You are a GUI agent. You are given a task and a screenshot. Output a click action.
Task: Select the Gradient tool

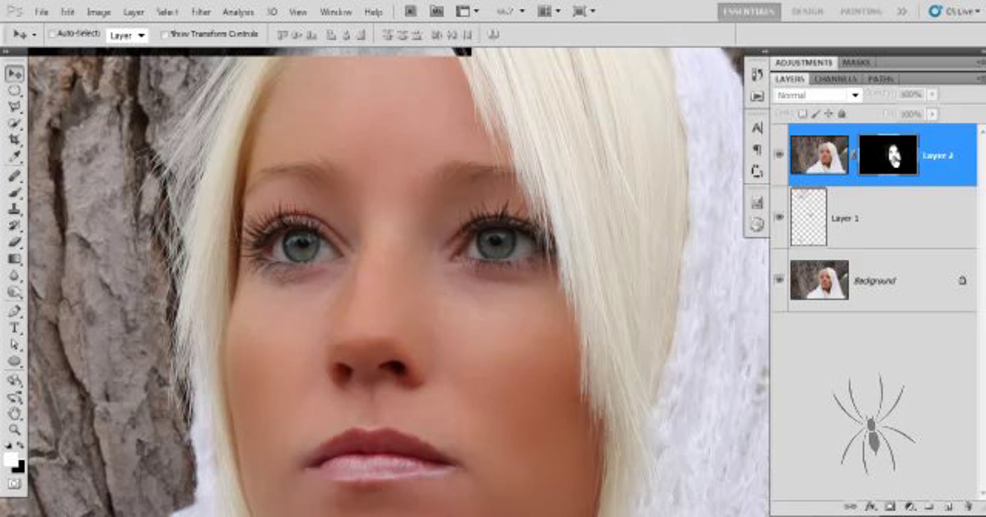14,259
